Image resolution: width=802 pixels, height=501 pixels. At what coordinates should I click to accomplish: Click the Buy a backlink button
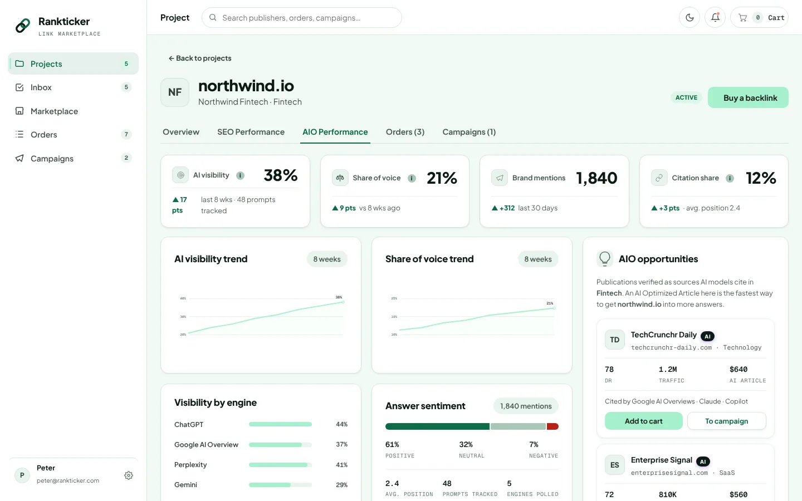(748, 97)
